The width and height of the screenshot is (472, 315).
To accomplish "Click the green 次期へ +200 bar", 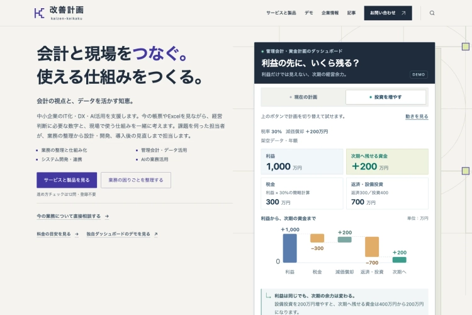I will 399,260.
